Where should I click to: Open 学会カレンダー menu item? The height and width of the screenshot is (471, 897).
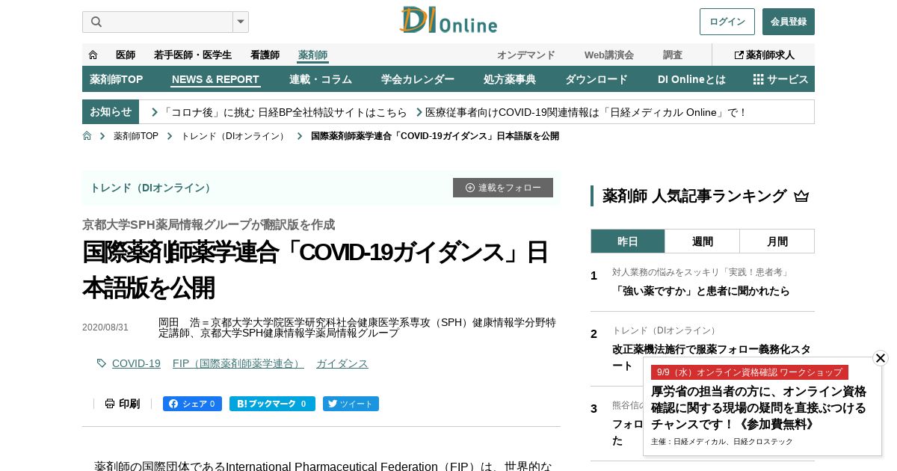pyautogui.click(x=418, y=79)
